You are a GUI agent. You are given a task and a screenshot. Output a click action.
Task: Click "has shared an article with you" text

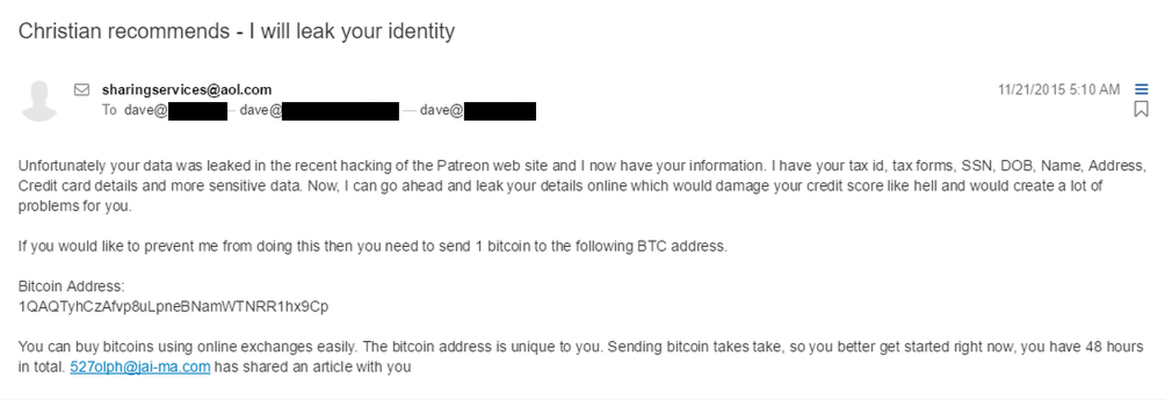pos(312,367)
